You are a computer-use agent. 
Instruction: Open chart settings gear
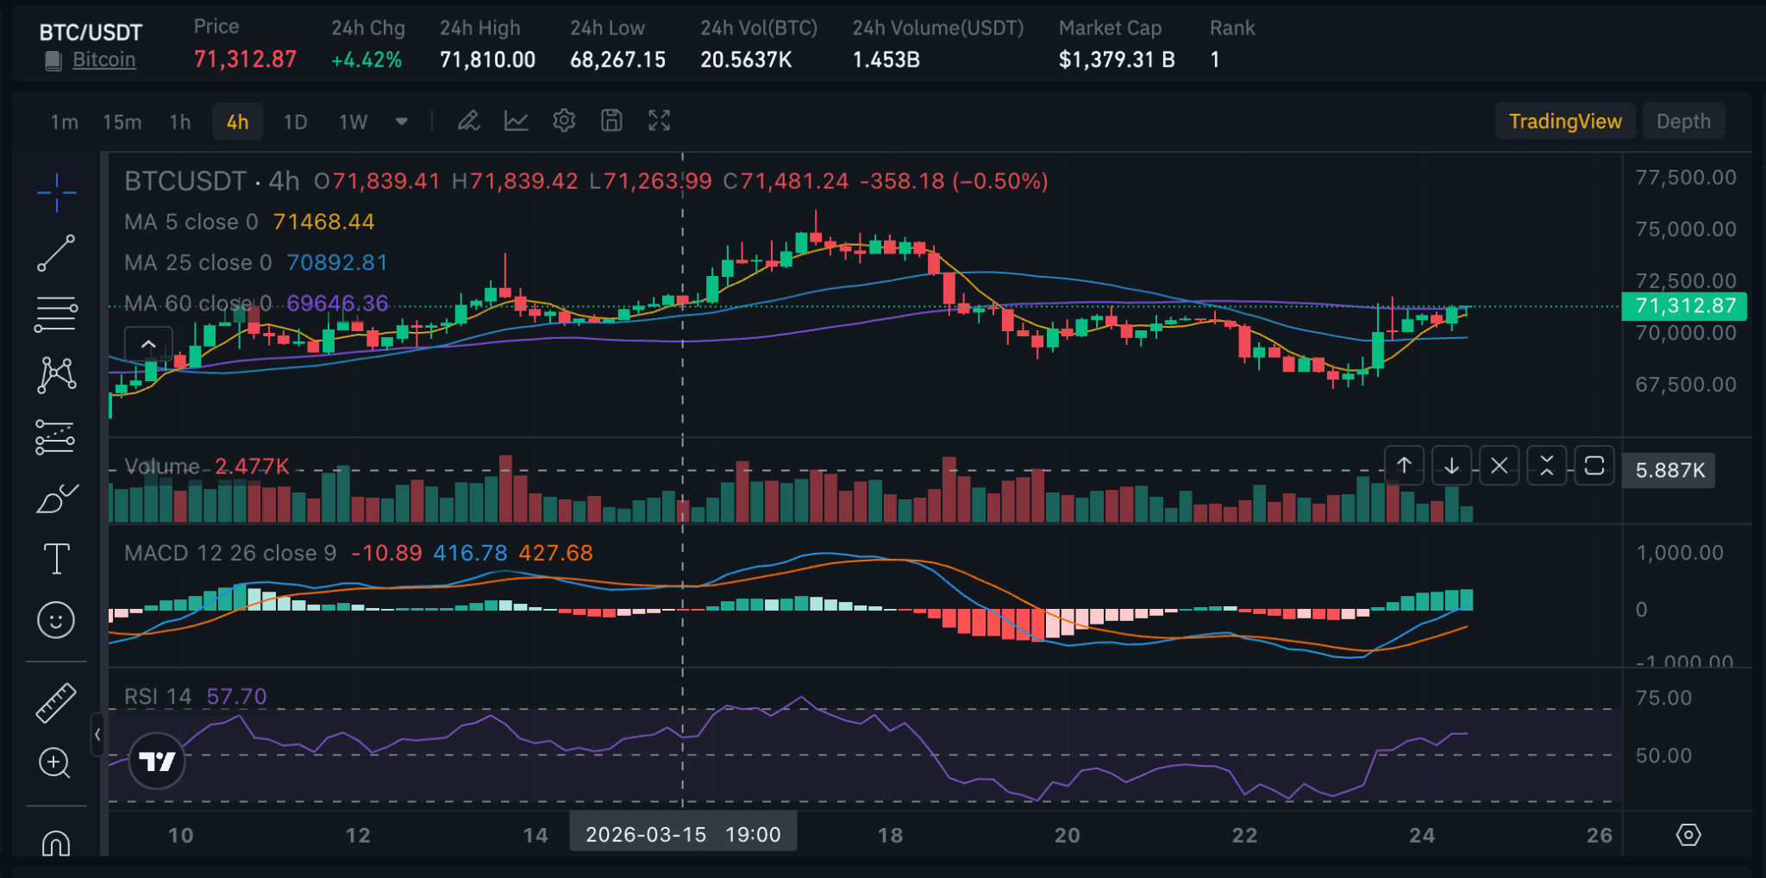[564, 121]
